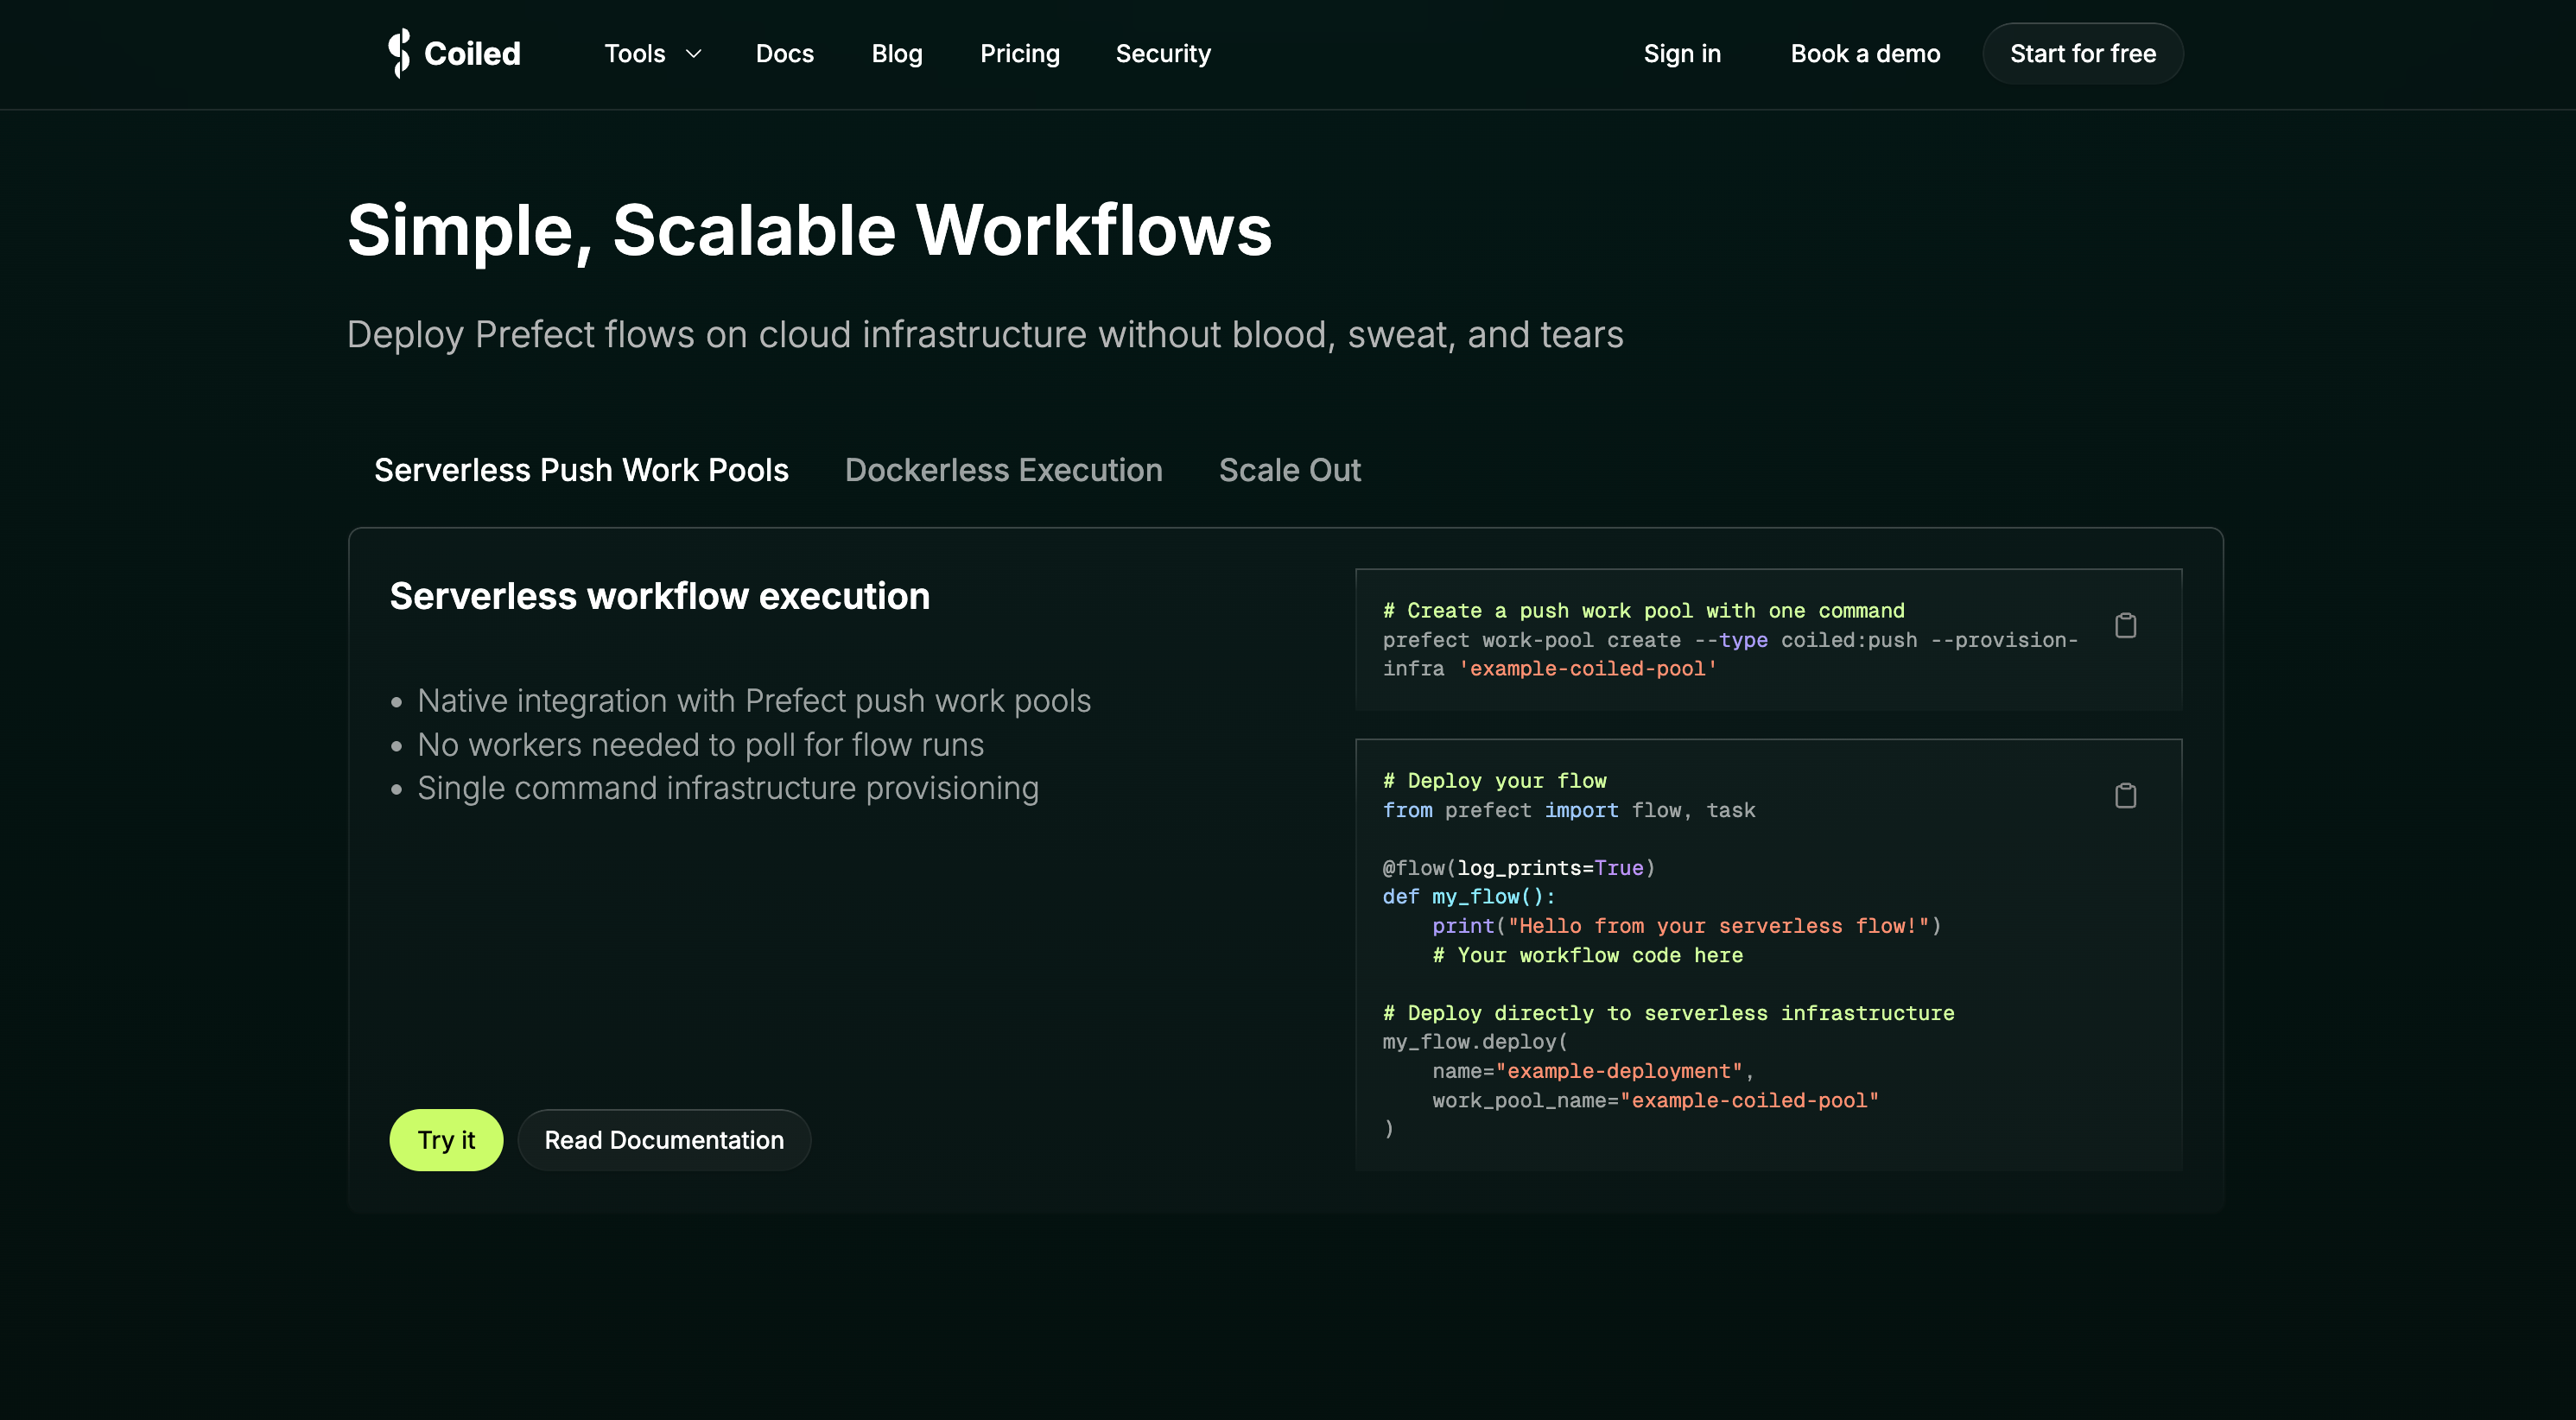Click Start for free button

coord(2082,54)
